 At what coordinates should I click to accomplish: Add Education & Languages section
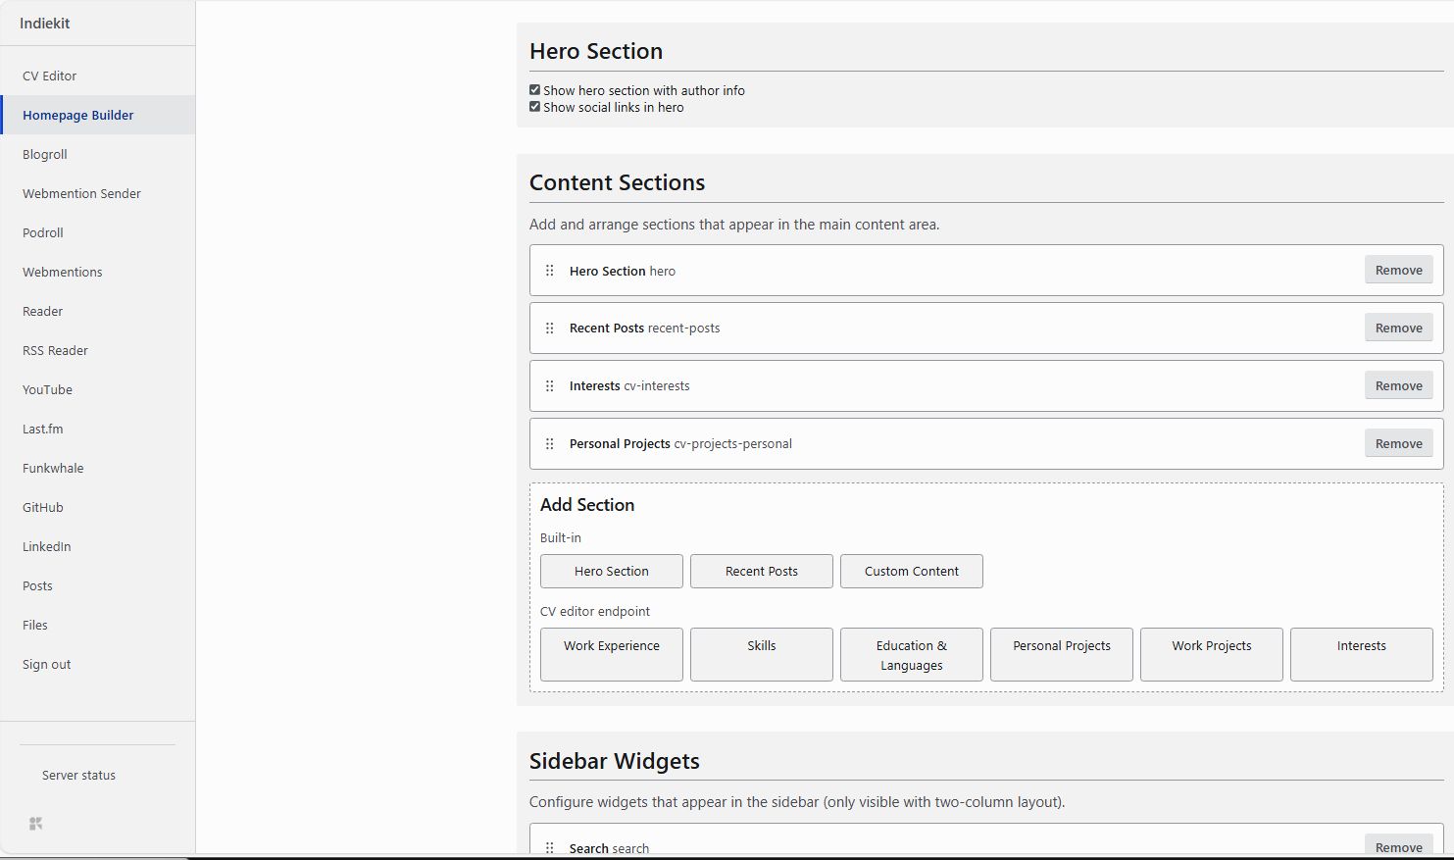[911, 654]
